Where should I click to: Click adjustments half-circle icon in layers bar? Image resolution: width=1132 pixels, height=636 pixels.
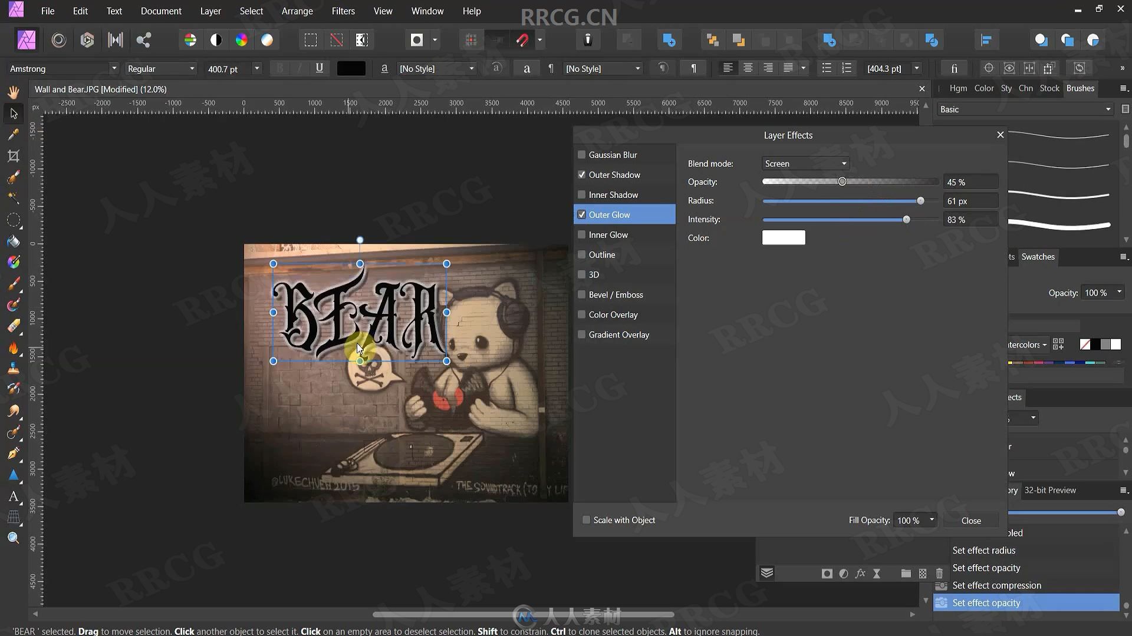pos(844,574)
